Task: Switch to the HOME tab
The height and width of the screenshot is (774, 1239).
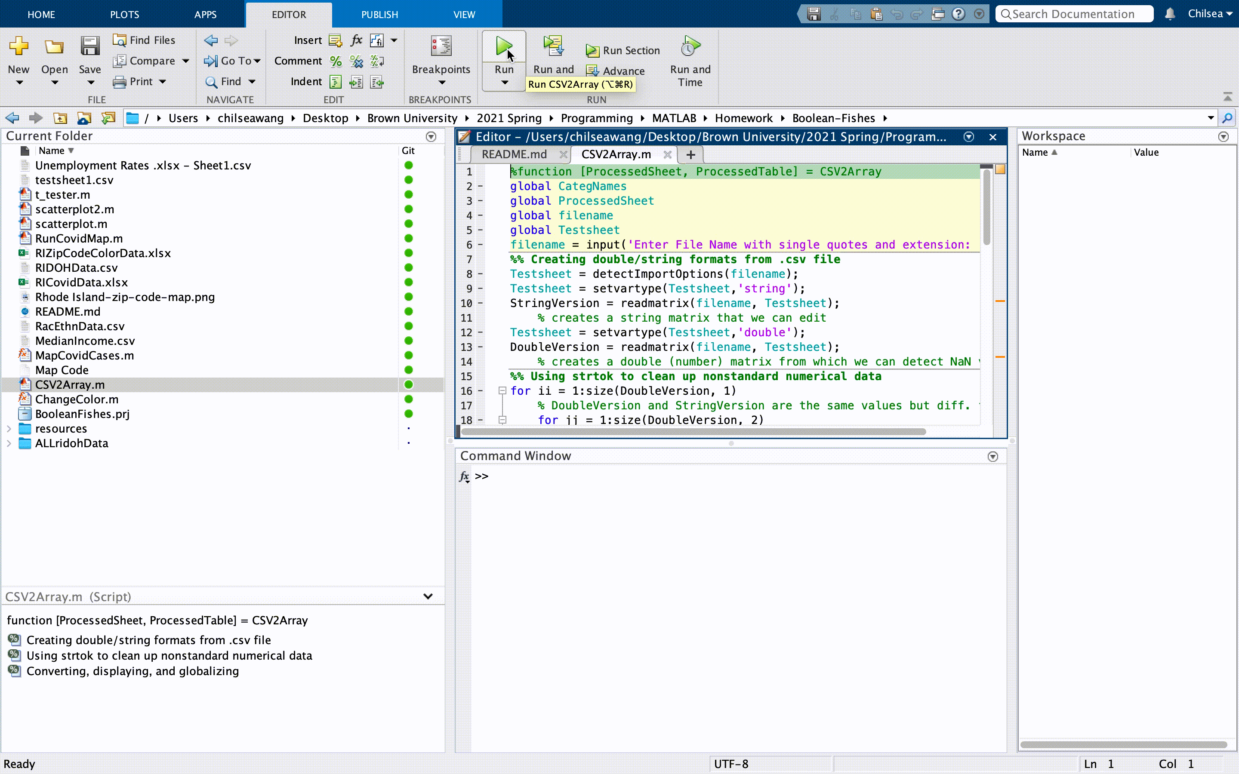Action: click(41, 14)
